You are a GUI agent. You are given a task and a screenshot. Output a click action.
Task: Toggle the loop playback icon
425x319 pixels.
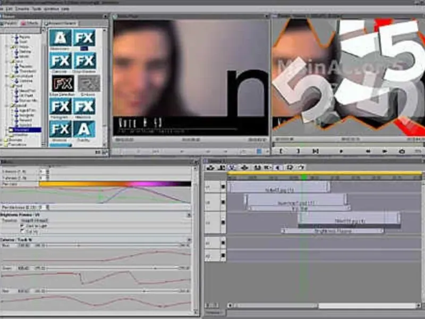[402, 151]
